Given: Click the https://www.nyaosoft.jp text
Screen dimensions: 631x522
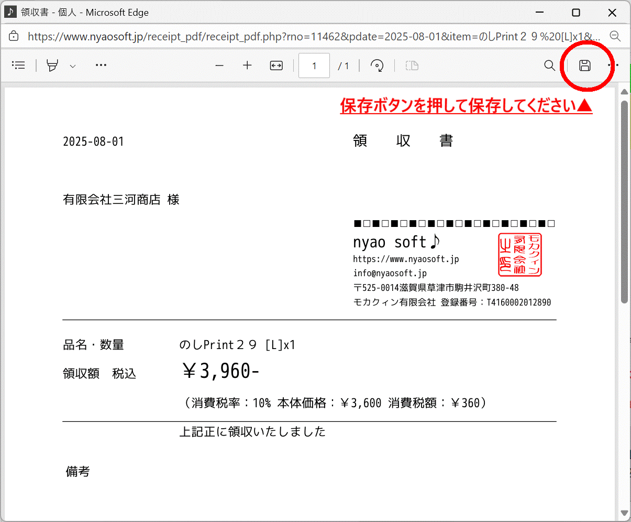Looking at the screenshot, I should [x=406, y=259].
